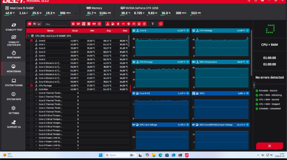Screen dimensions: 287x160
Task: Click the reset min/max refresh icon
Action: coord(161,24)
